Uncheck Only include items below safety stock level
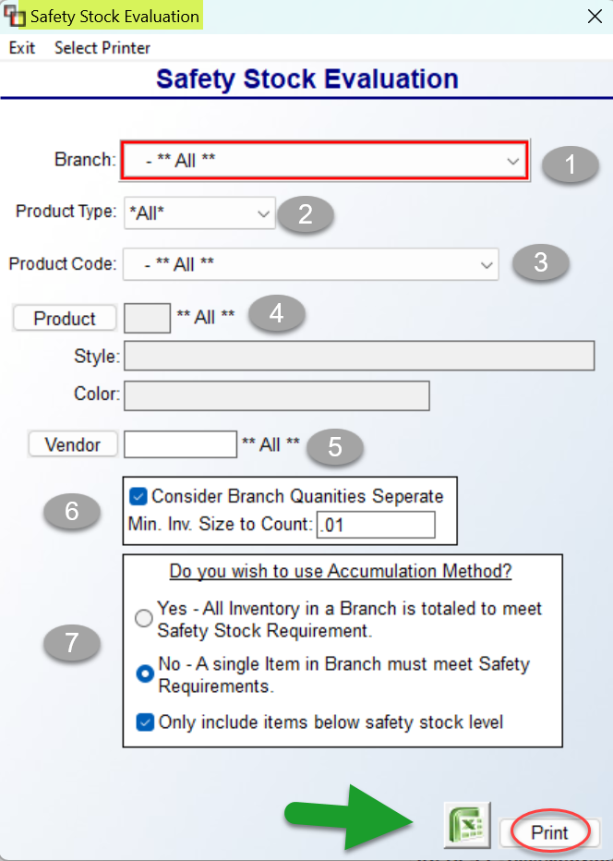This screenshot has width=613, height=861. 144,722
